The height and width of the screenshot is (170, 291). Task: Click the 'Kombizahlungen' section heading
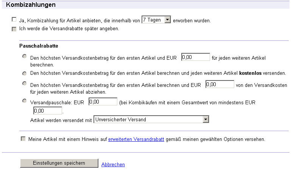(x=31, y=5)
